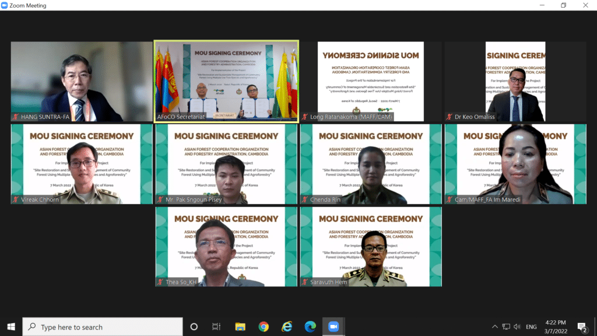This screenshot has height=336, width=597.
Task: Open the network status tray icon
Action: click(x=506, y=327)
